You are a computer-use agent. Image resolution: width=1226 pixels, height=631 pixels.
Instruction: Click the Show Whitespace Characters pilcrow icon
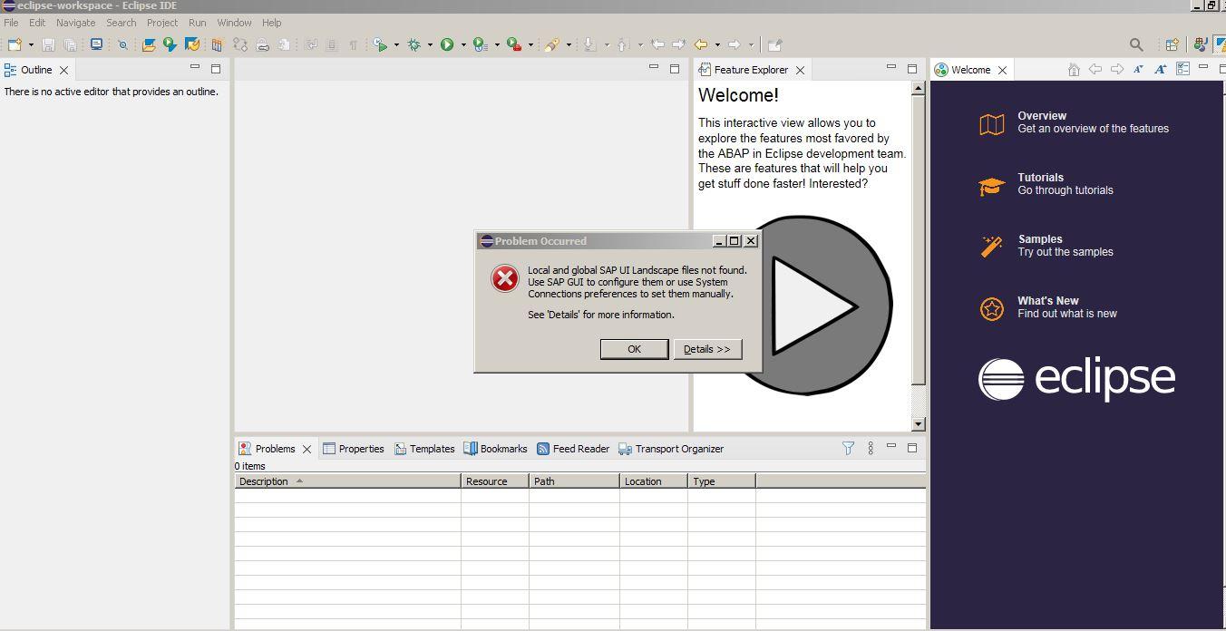tap(353, 44)
